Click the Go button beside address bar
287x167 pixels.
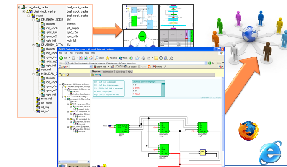point(211,63)
